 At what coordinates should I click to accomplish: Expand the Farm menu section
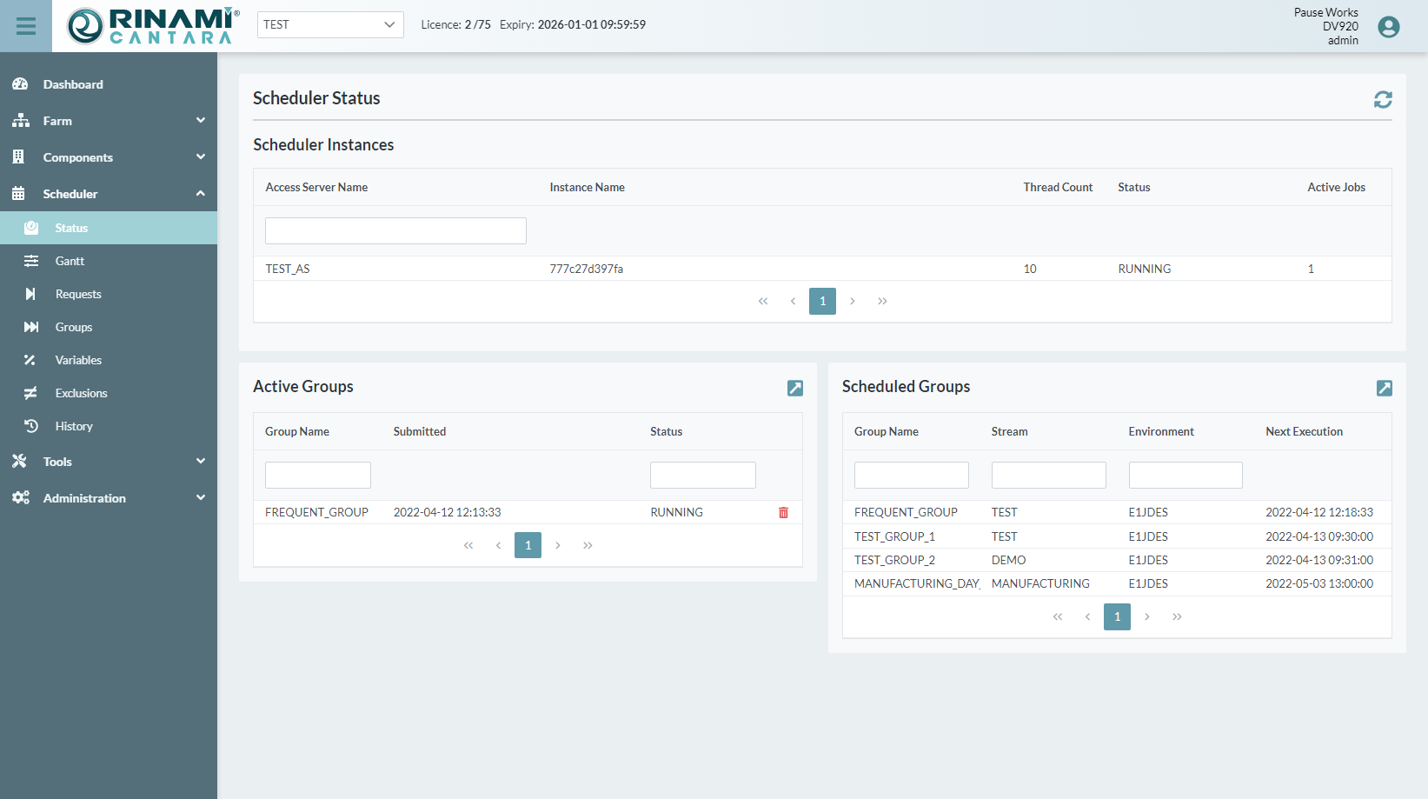109,121
